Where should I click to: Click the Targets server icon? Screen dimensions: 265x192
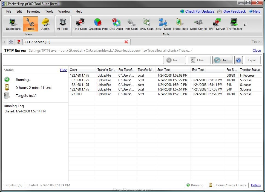click(x=7, y=95)
